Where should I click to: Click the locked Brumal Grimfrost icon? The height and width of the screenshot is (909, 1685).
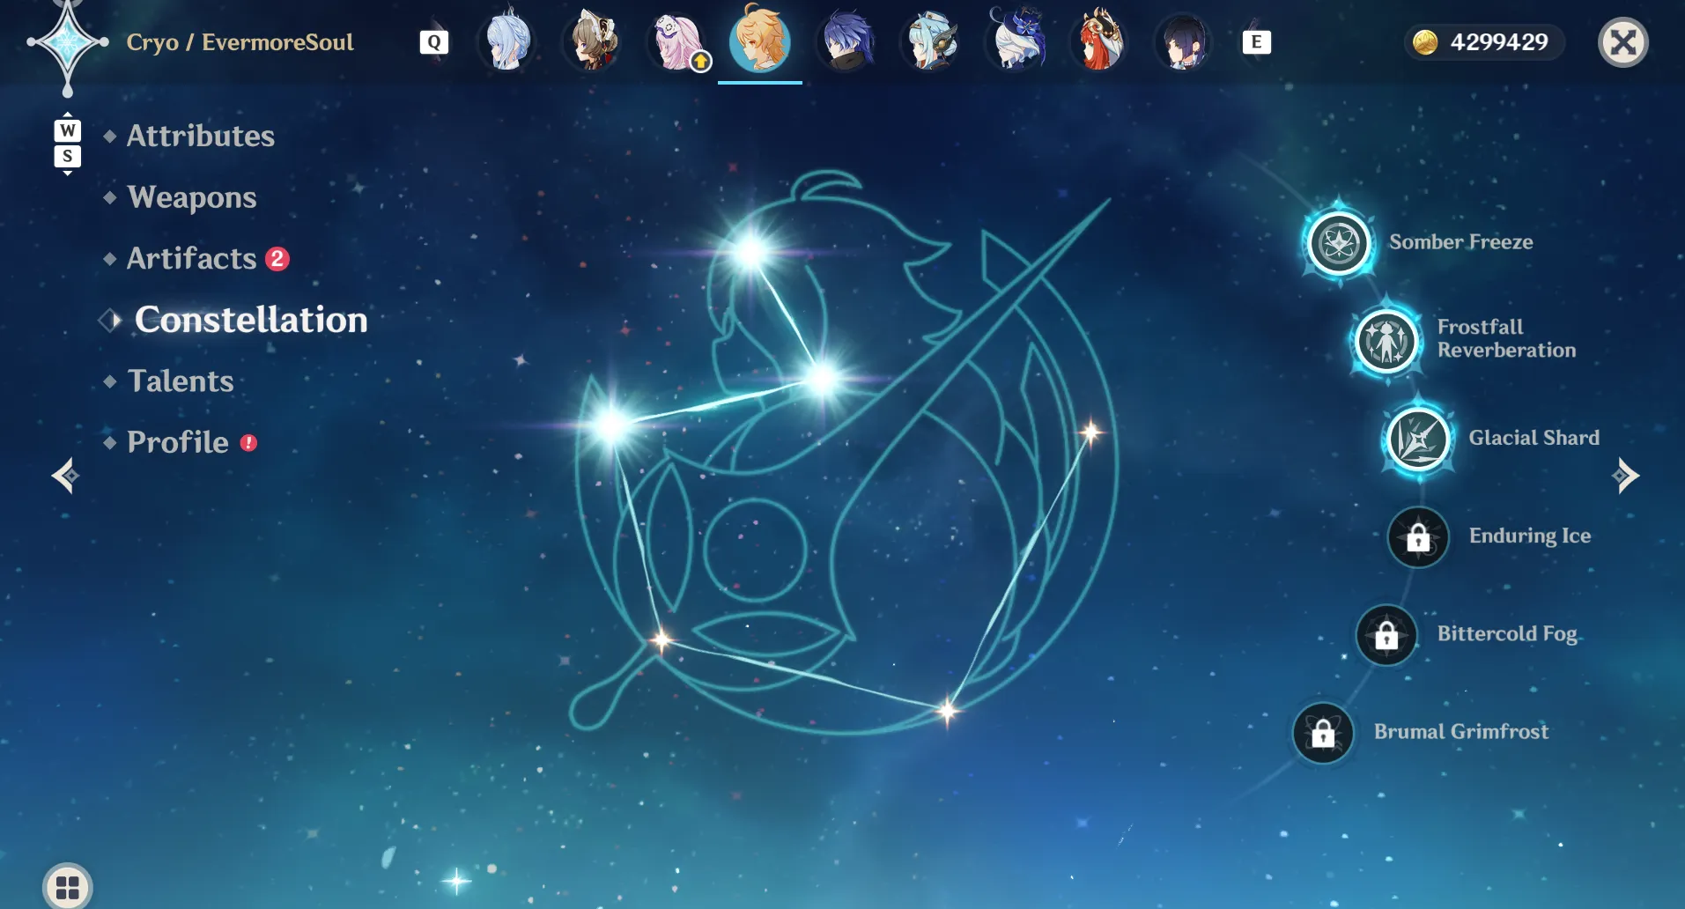pos(1323,732)
